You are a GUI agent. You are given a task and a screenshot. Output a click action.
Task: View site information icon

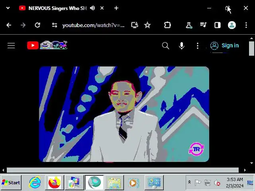point(55,25)
